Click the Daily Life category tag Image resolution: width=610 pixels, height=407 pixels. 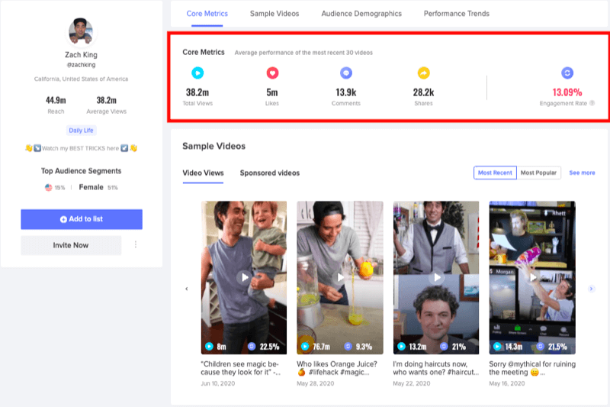[81, 131]
